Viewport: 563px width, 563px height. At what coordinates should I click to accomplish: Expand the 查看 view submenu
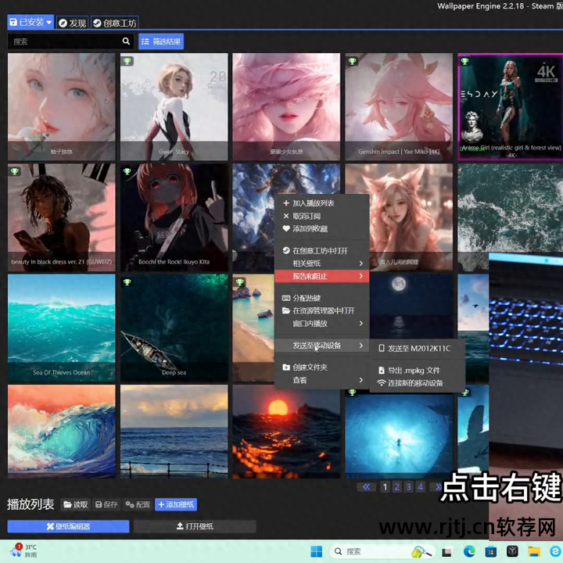pyautogui.click(x=321, y=380)
